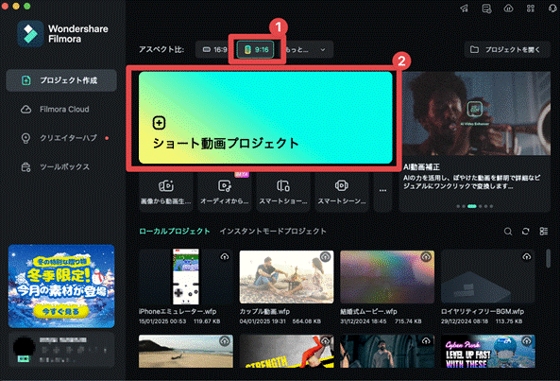
Task: Select the 9:16 aspect ratio
Action: 256,50
